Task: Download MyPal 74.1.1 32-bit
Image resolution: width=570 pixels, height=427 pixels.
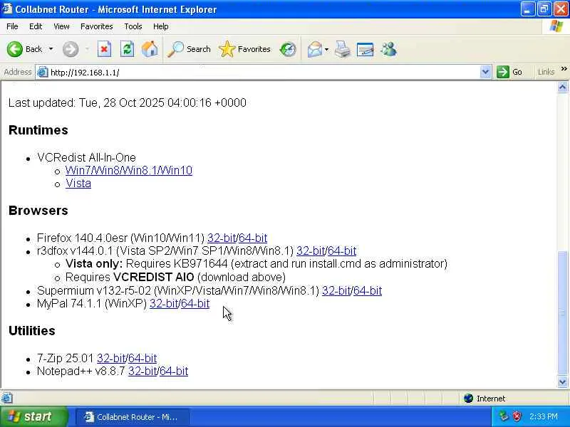Action: [164, 303]
